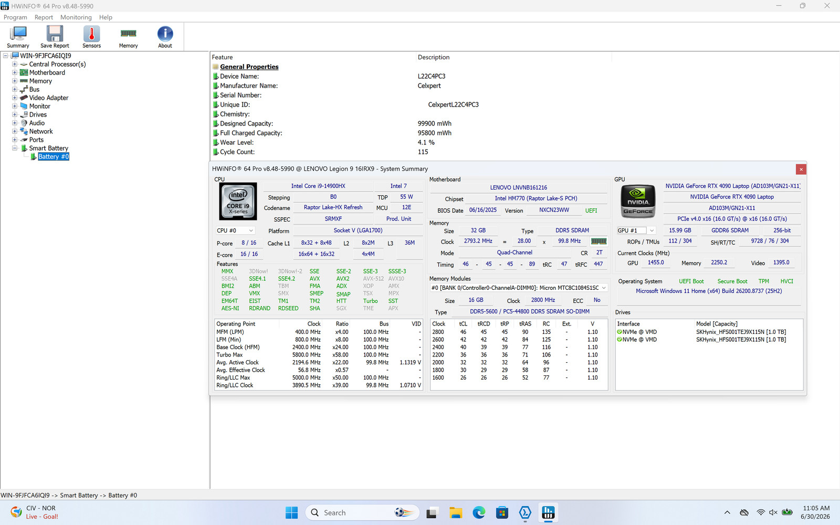This screenshot has height=525, width=840.
Task: Click the HWiNFO taskbar icon
Action: click(548, 512)
